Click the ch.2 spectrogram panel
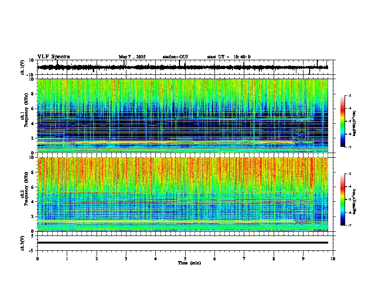Viewport: 375px width, 290px height. pos(183,194)
